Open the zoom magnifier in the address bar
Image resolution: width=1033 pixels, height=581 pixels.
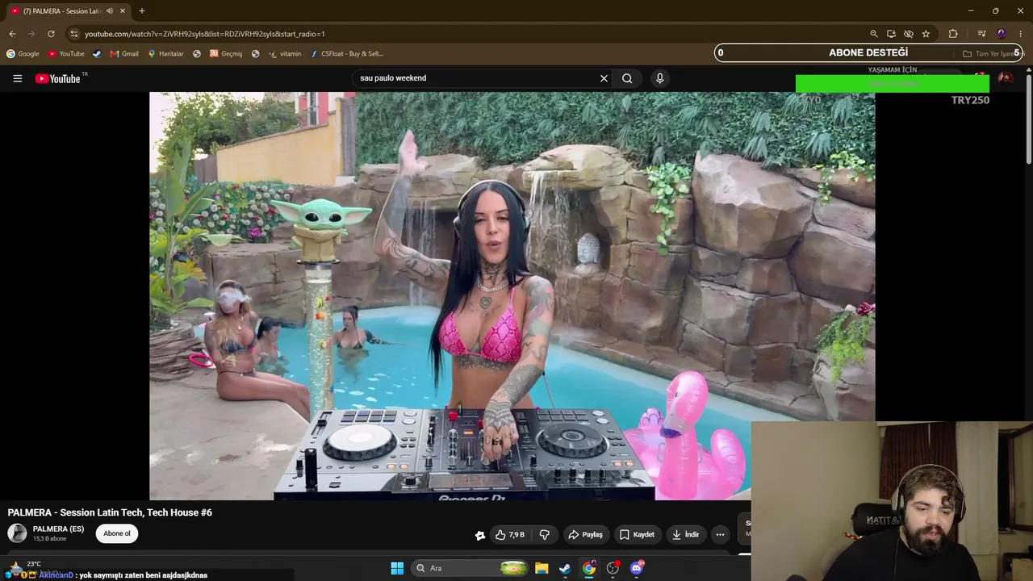point(874,34)
